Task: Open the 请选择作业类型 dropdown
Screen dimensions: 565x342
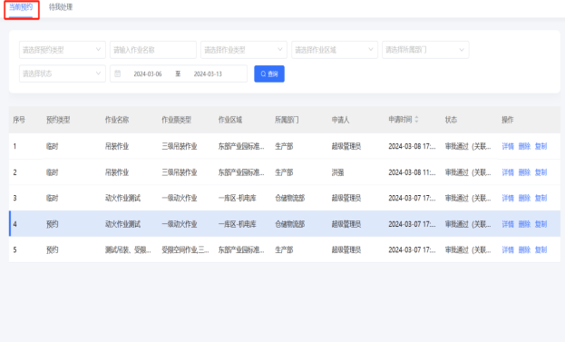Action: tap(244, 50)
